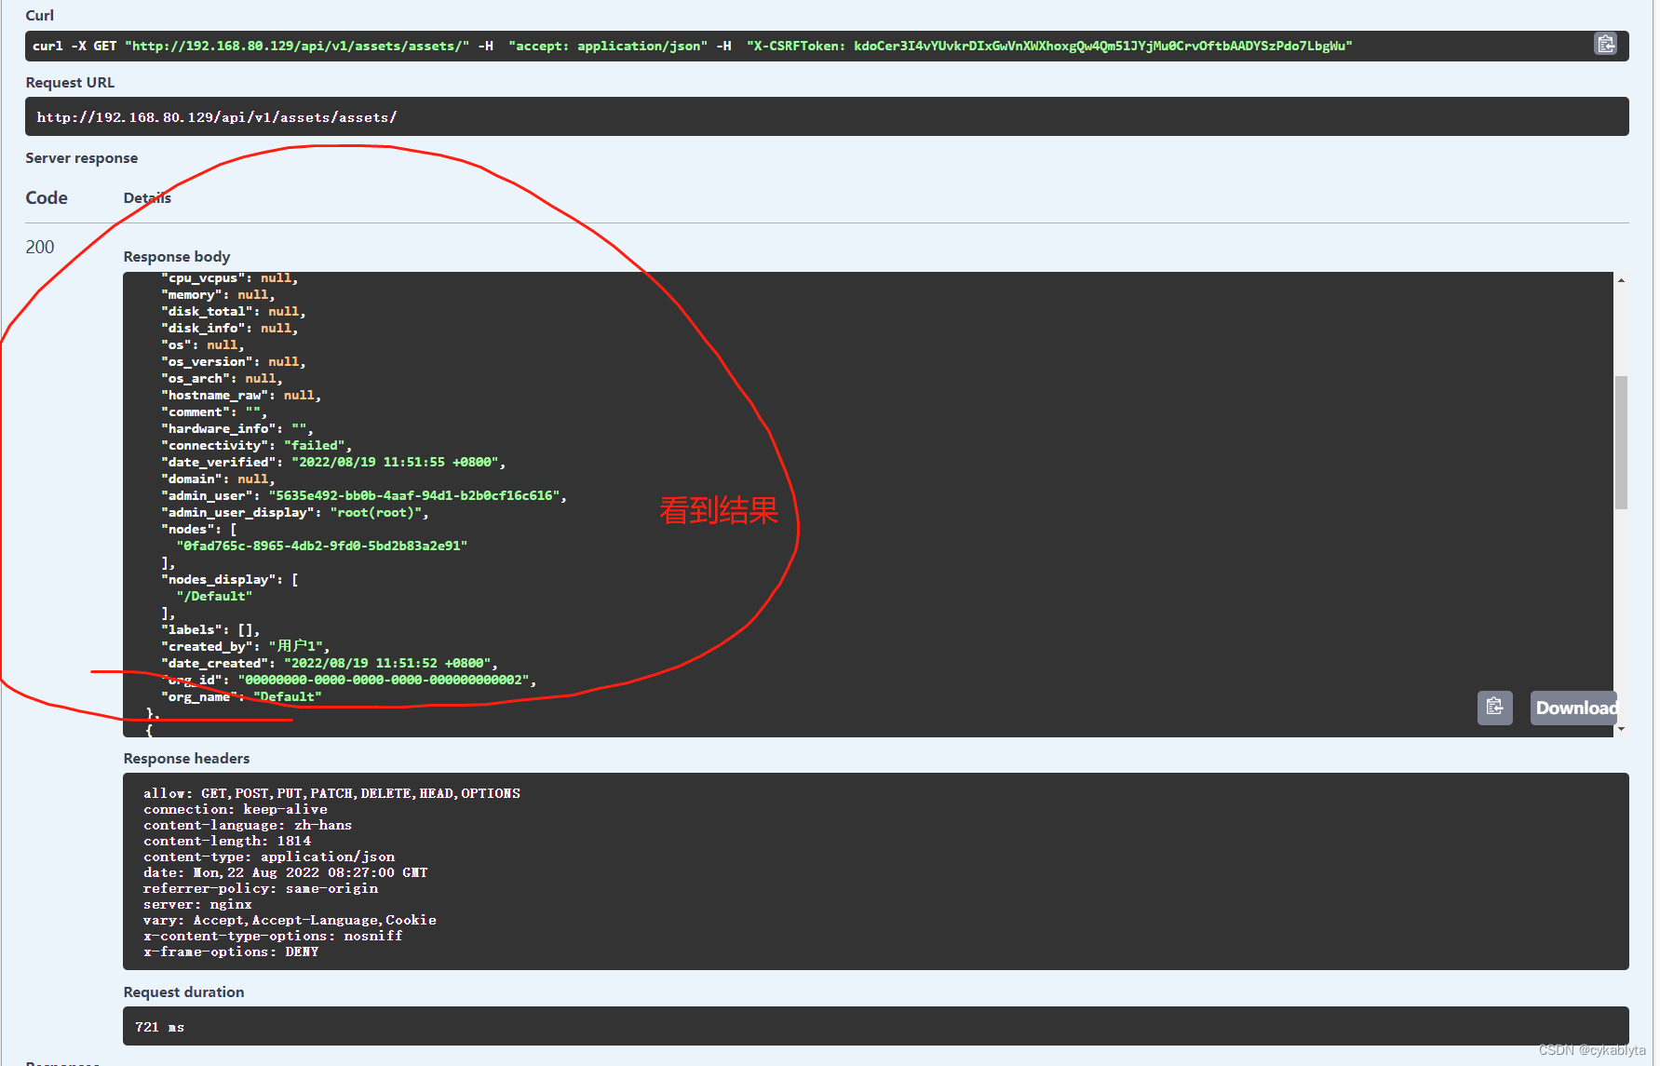The image size is (1660, 1066).
Task: Click the "cpu_vcpus": null line
Action: click(x=229, y=278)
